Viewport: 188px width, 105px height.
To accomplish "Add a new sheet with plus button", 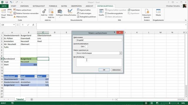I will [x=32, y=99].
